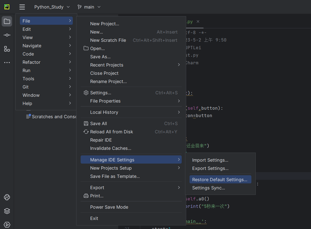Click the Manage IDE Settings arrow
Image resolution: width=311 pixels, height=229 pixels.
click(x=179, y=160)
